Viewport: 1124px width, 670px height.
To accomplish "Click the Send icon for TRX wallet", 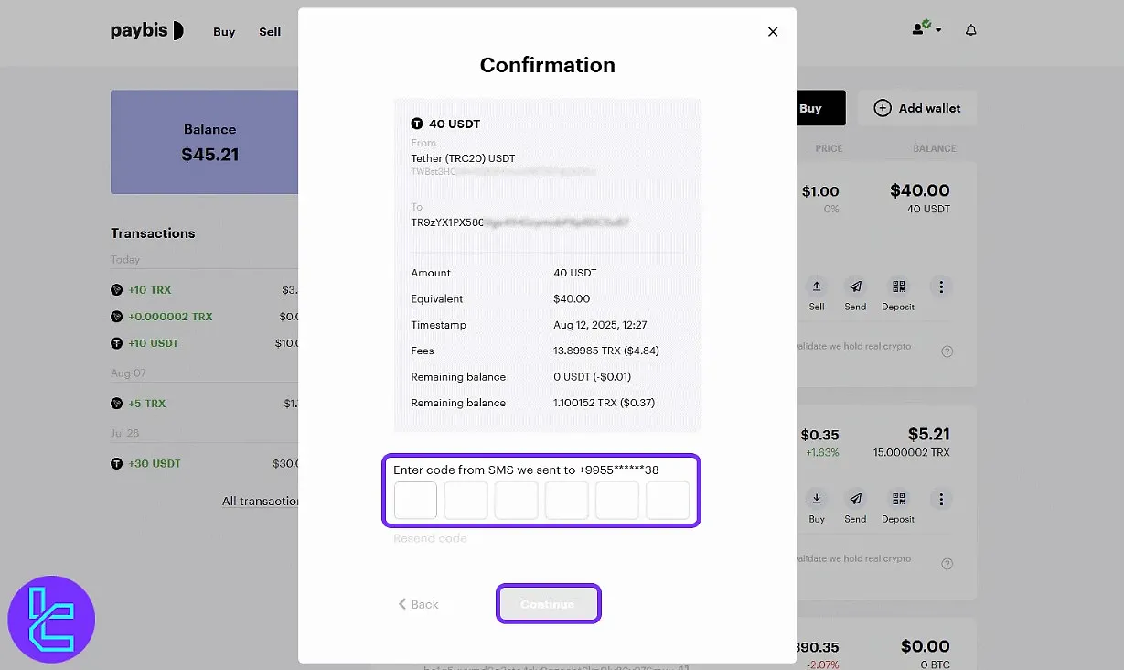I will 855,499.
